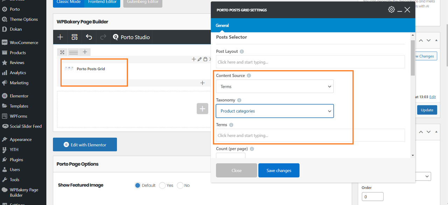Click the Count (per page) info icon
448x205 pixels.
252,149
